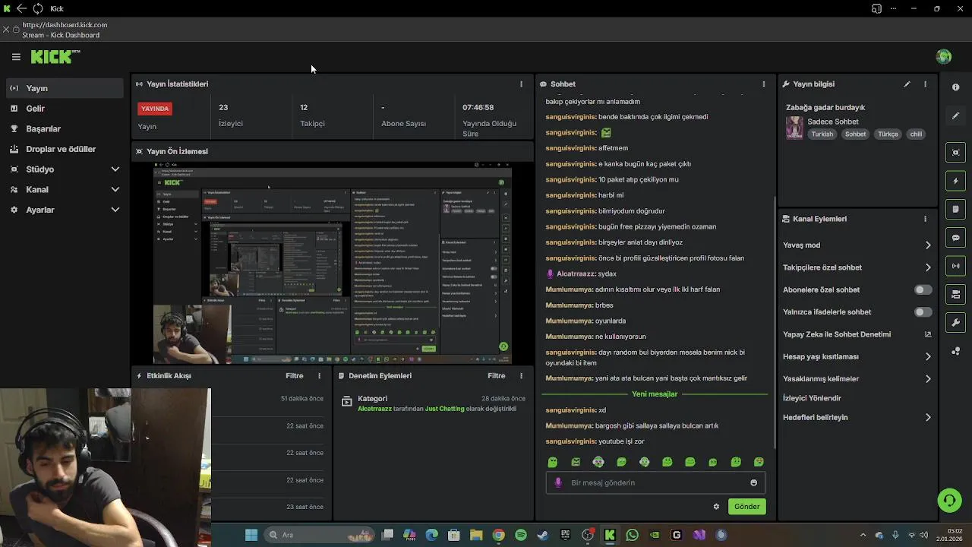This screenshot has height=547, width=972.
Task: Click the Kick logo
Action: (x=55, y=57)
